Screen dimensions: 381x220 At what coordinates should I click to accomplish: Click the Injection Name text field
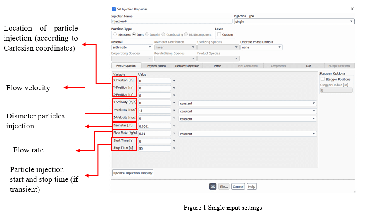171,21
